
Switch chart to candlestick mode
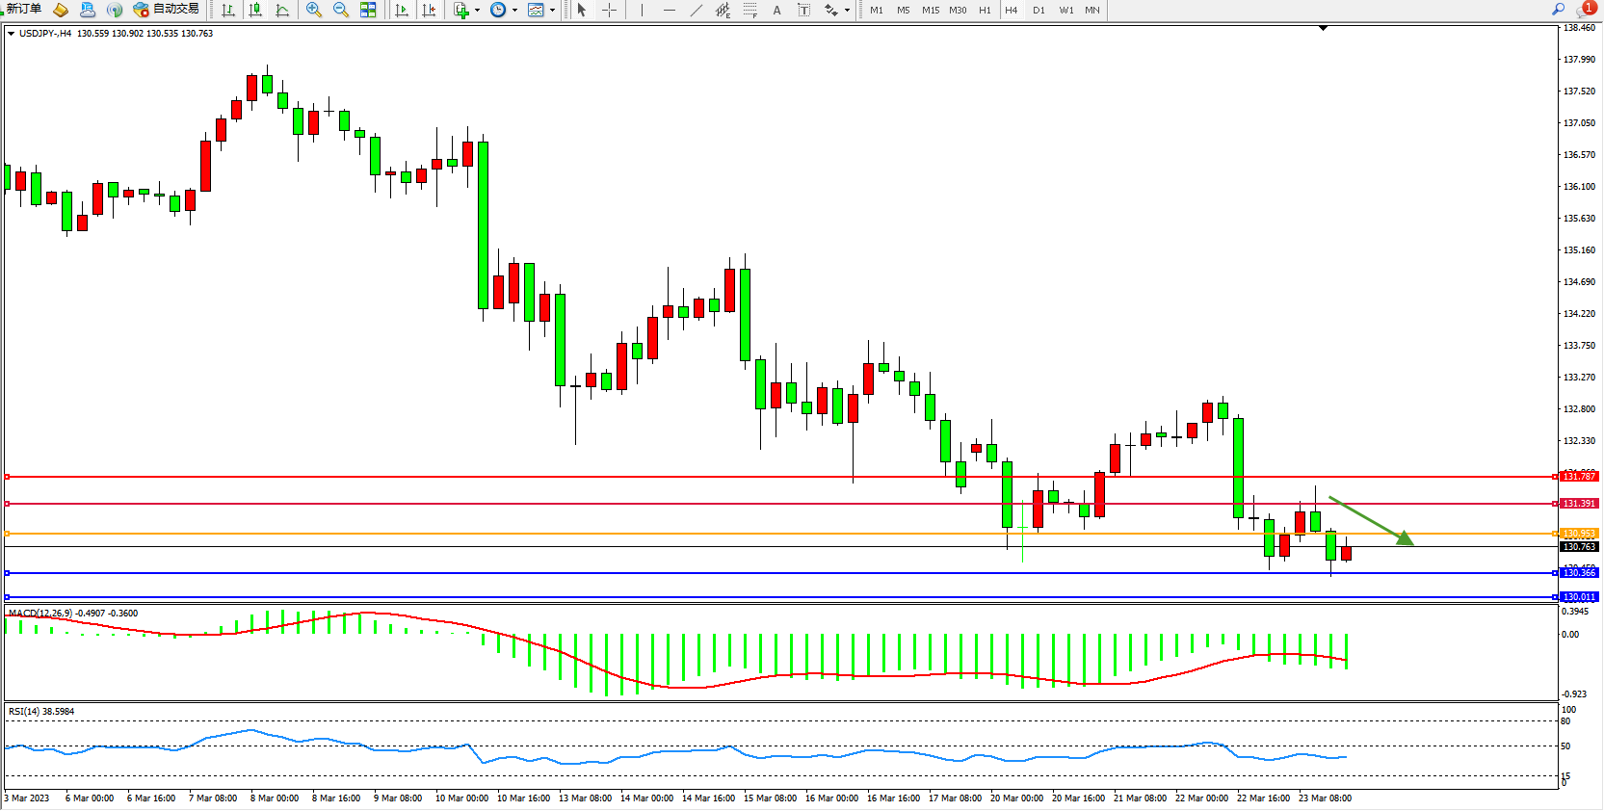click(255, 10)
